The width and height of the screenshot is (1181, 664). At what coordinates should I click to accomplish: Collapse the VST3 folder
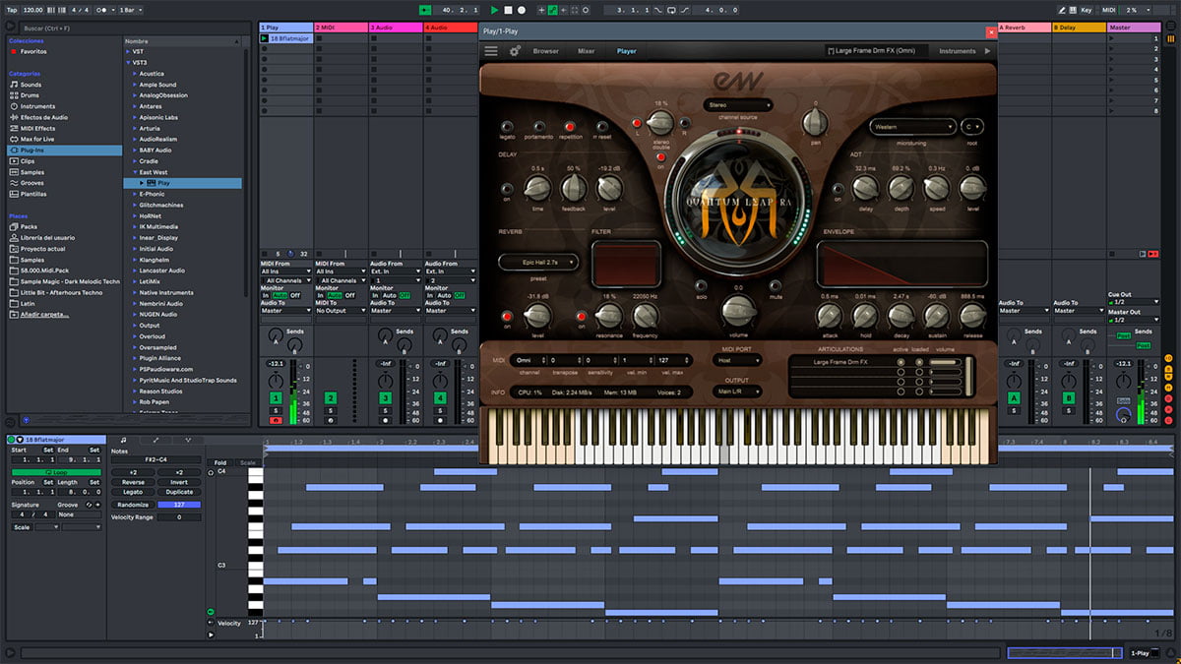(x=129, y=62)
